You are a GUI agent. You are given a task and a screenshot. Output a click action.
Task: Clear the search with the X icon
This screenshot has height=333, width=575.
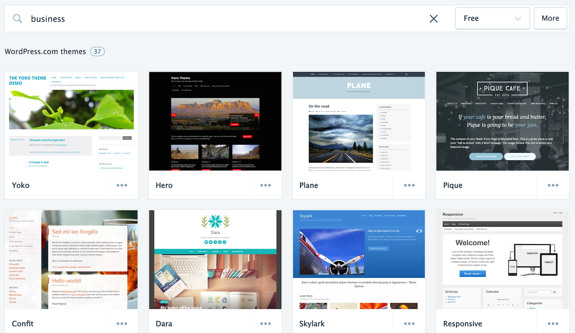point(434,19)
